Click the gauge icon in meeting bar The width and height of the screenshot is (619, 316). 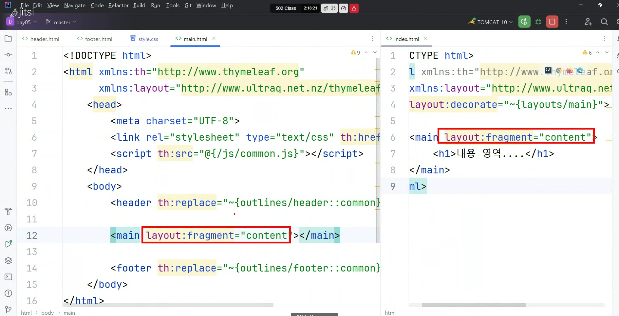point(344,8)
